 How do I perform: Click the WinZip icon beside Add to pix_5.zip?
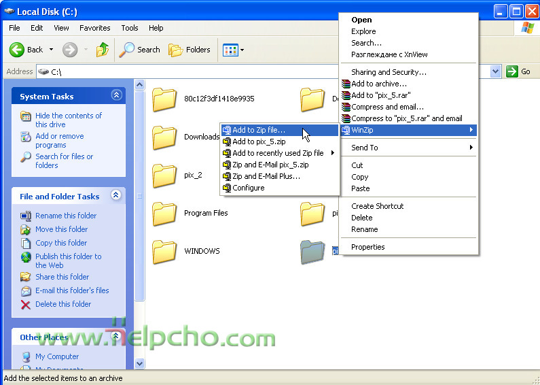(227, 141)
